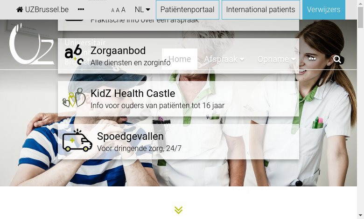Open the Patiëntenportaal button
Image resolution: width=364 pixels, height=219 pixels.
[x=187, y=10]
